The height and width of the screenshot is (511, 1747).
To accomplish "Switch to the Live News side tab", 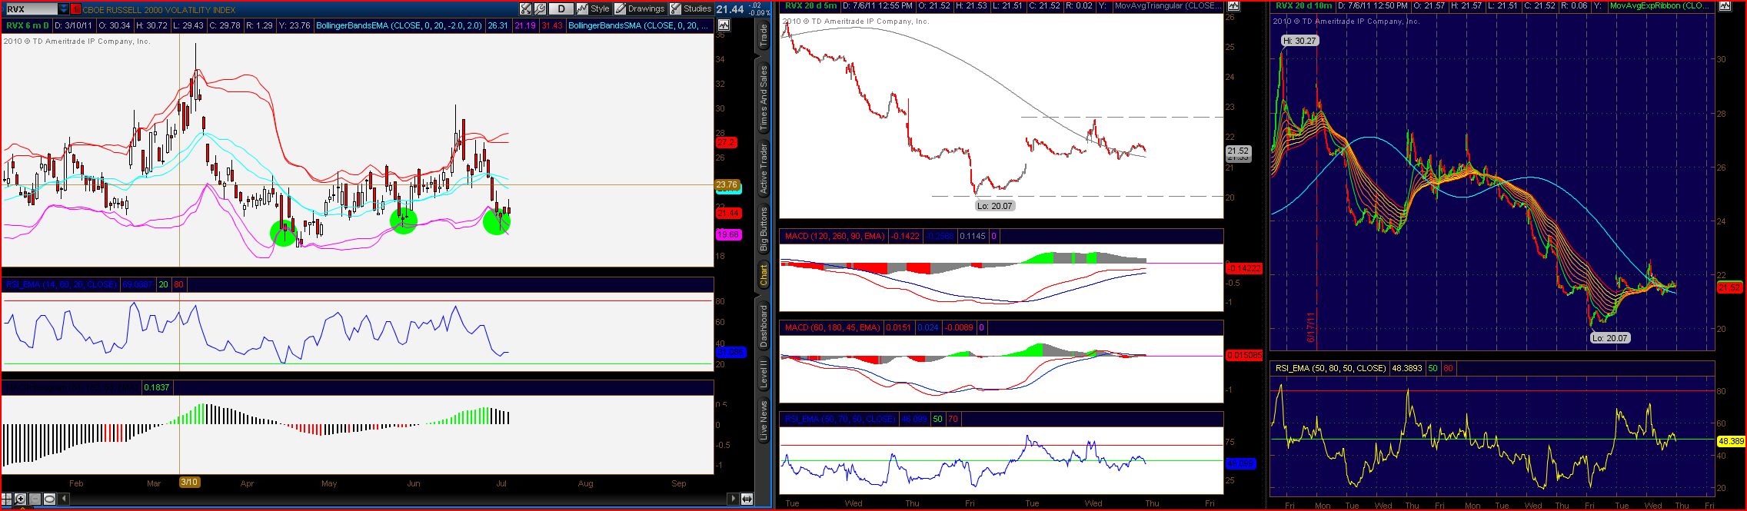I will click(764, 421).
